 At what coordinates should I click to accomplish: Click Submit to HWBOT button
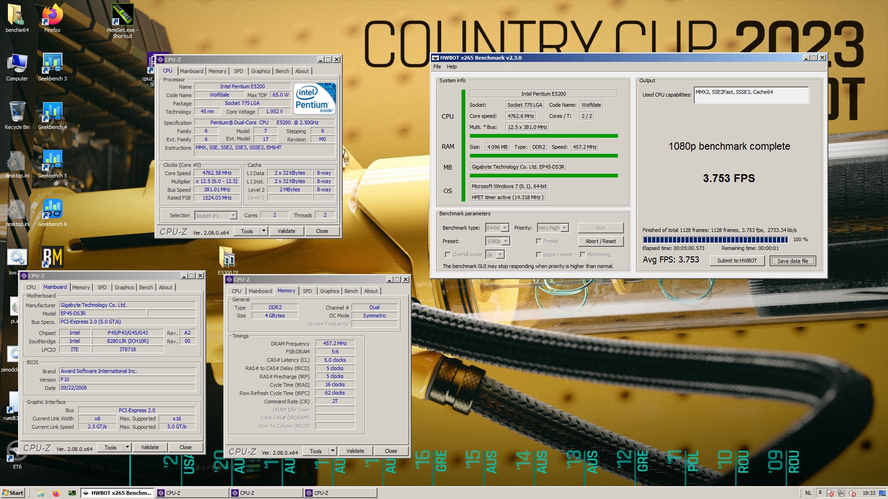pos(737,261)
